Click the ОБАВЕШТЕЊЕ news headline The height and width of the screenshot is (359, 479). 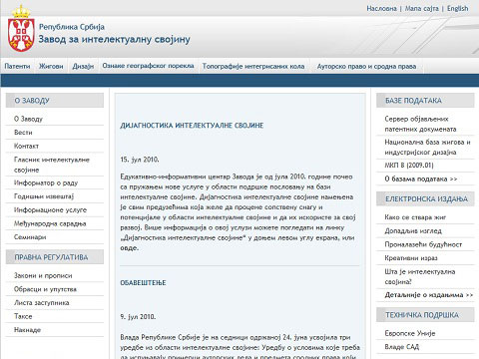tap(143, 283)
